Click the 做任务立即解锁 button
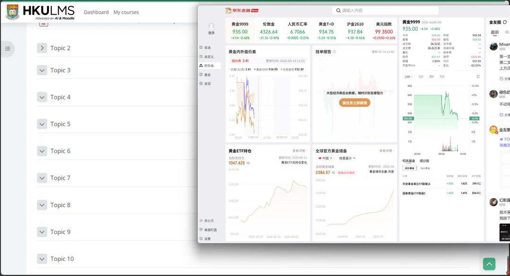This screenshot has height=276, width=510. (355, 103)
